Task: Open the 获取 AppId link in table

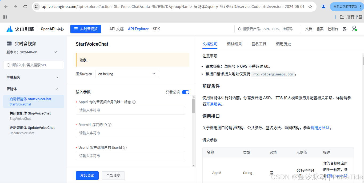Action: tap(337, 176)
